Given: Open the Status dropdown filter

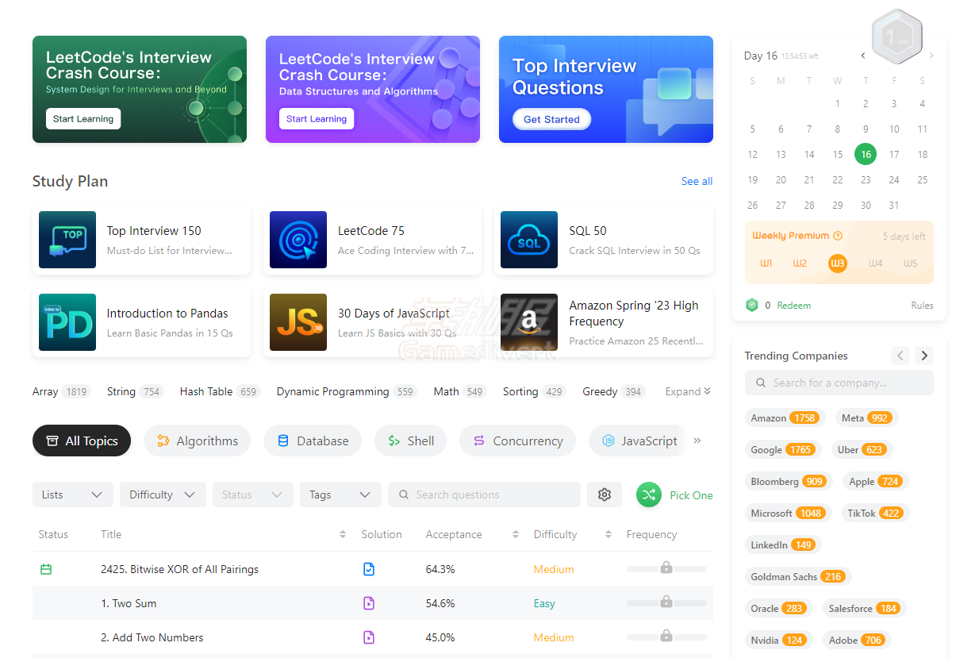Looking at the screenshot, I should point(253,494).
